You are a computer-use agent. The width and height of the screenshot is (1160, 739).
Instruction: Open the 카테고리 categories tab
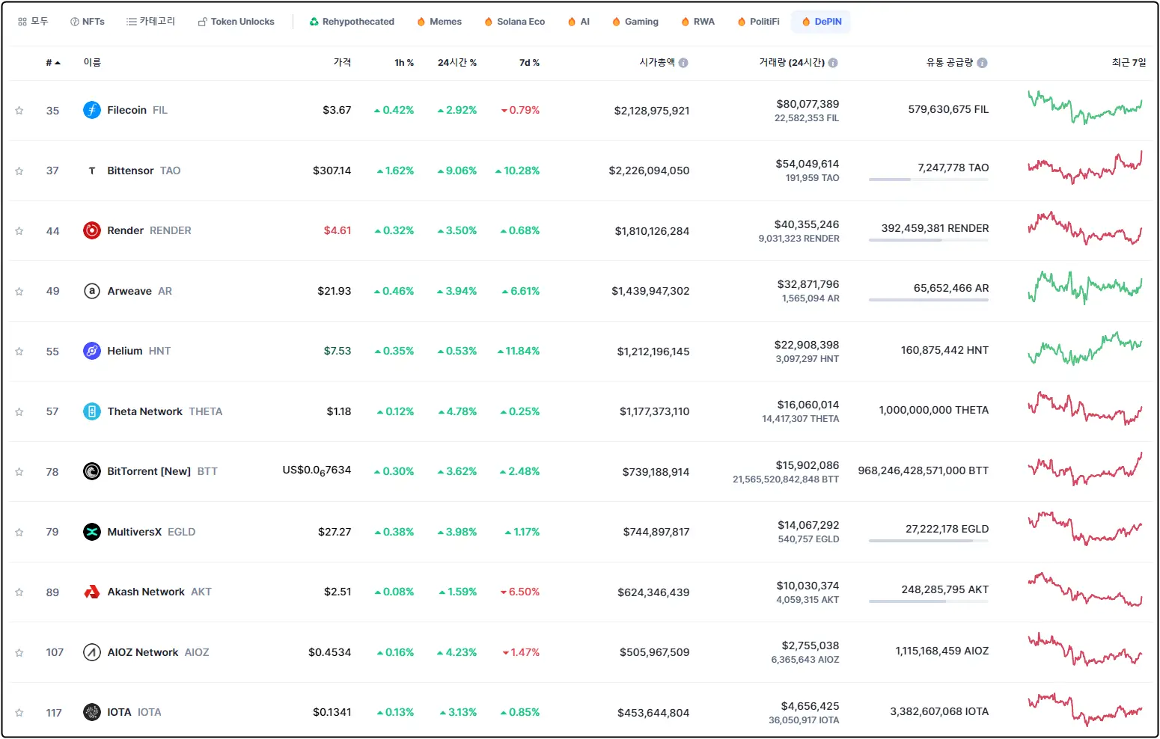point(151,22)
